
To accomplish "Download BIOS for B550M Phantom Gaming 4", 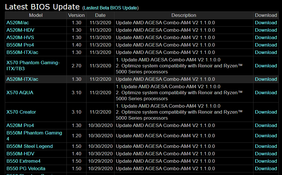I will click(x=266, y=136).
